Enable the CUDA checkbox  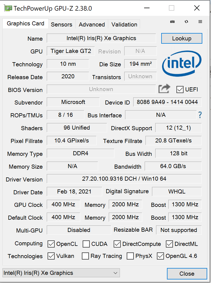point(86,244)
